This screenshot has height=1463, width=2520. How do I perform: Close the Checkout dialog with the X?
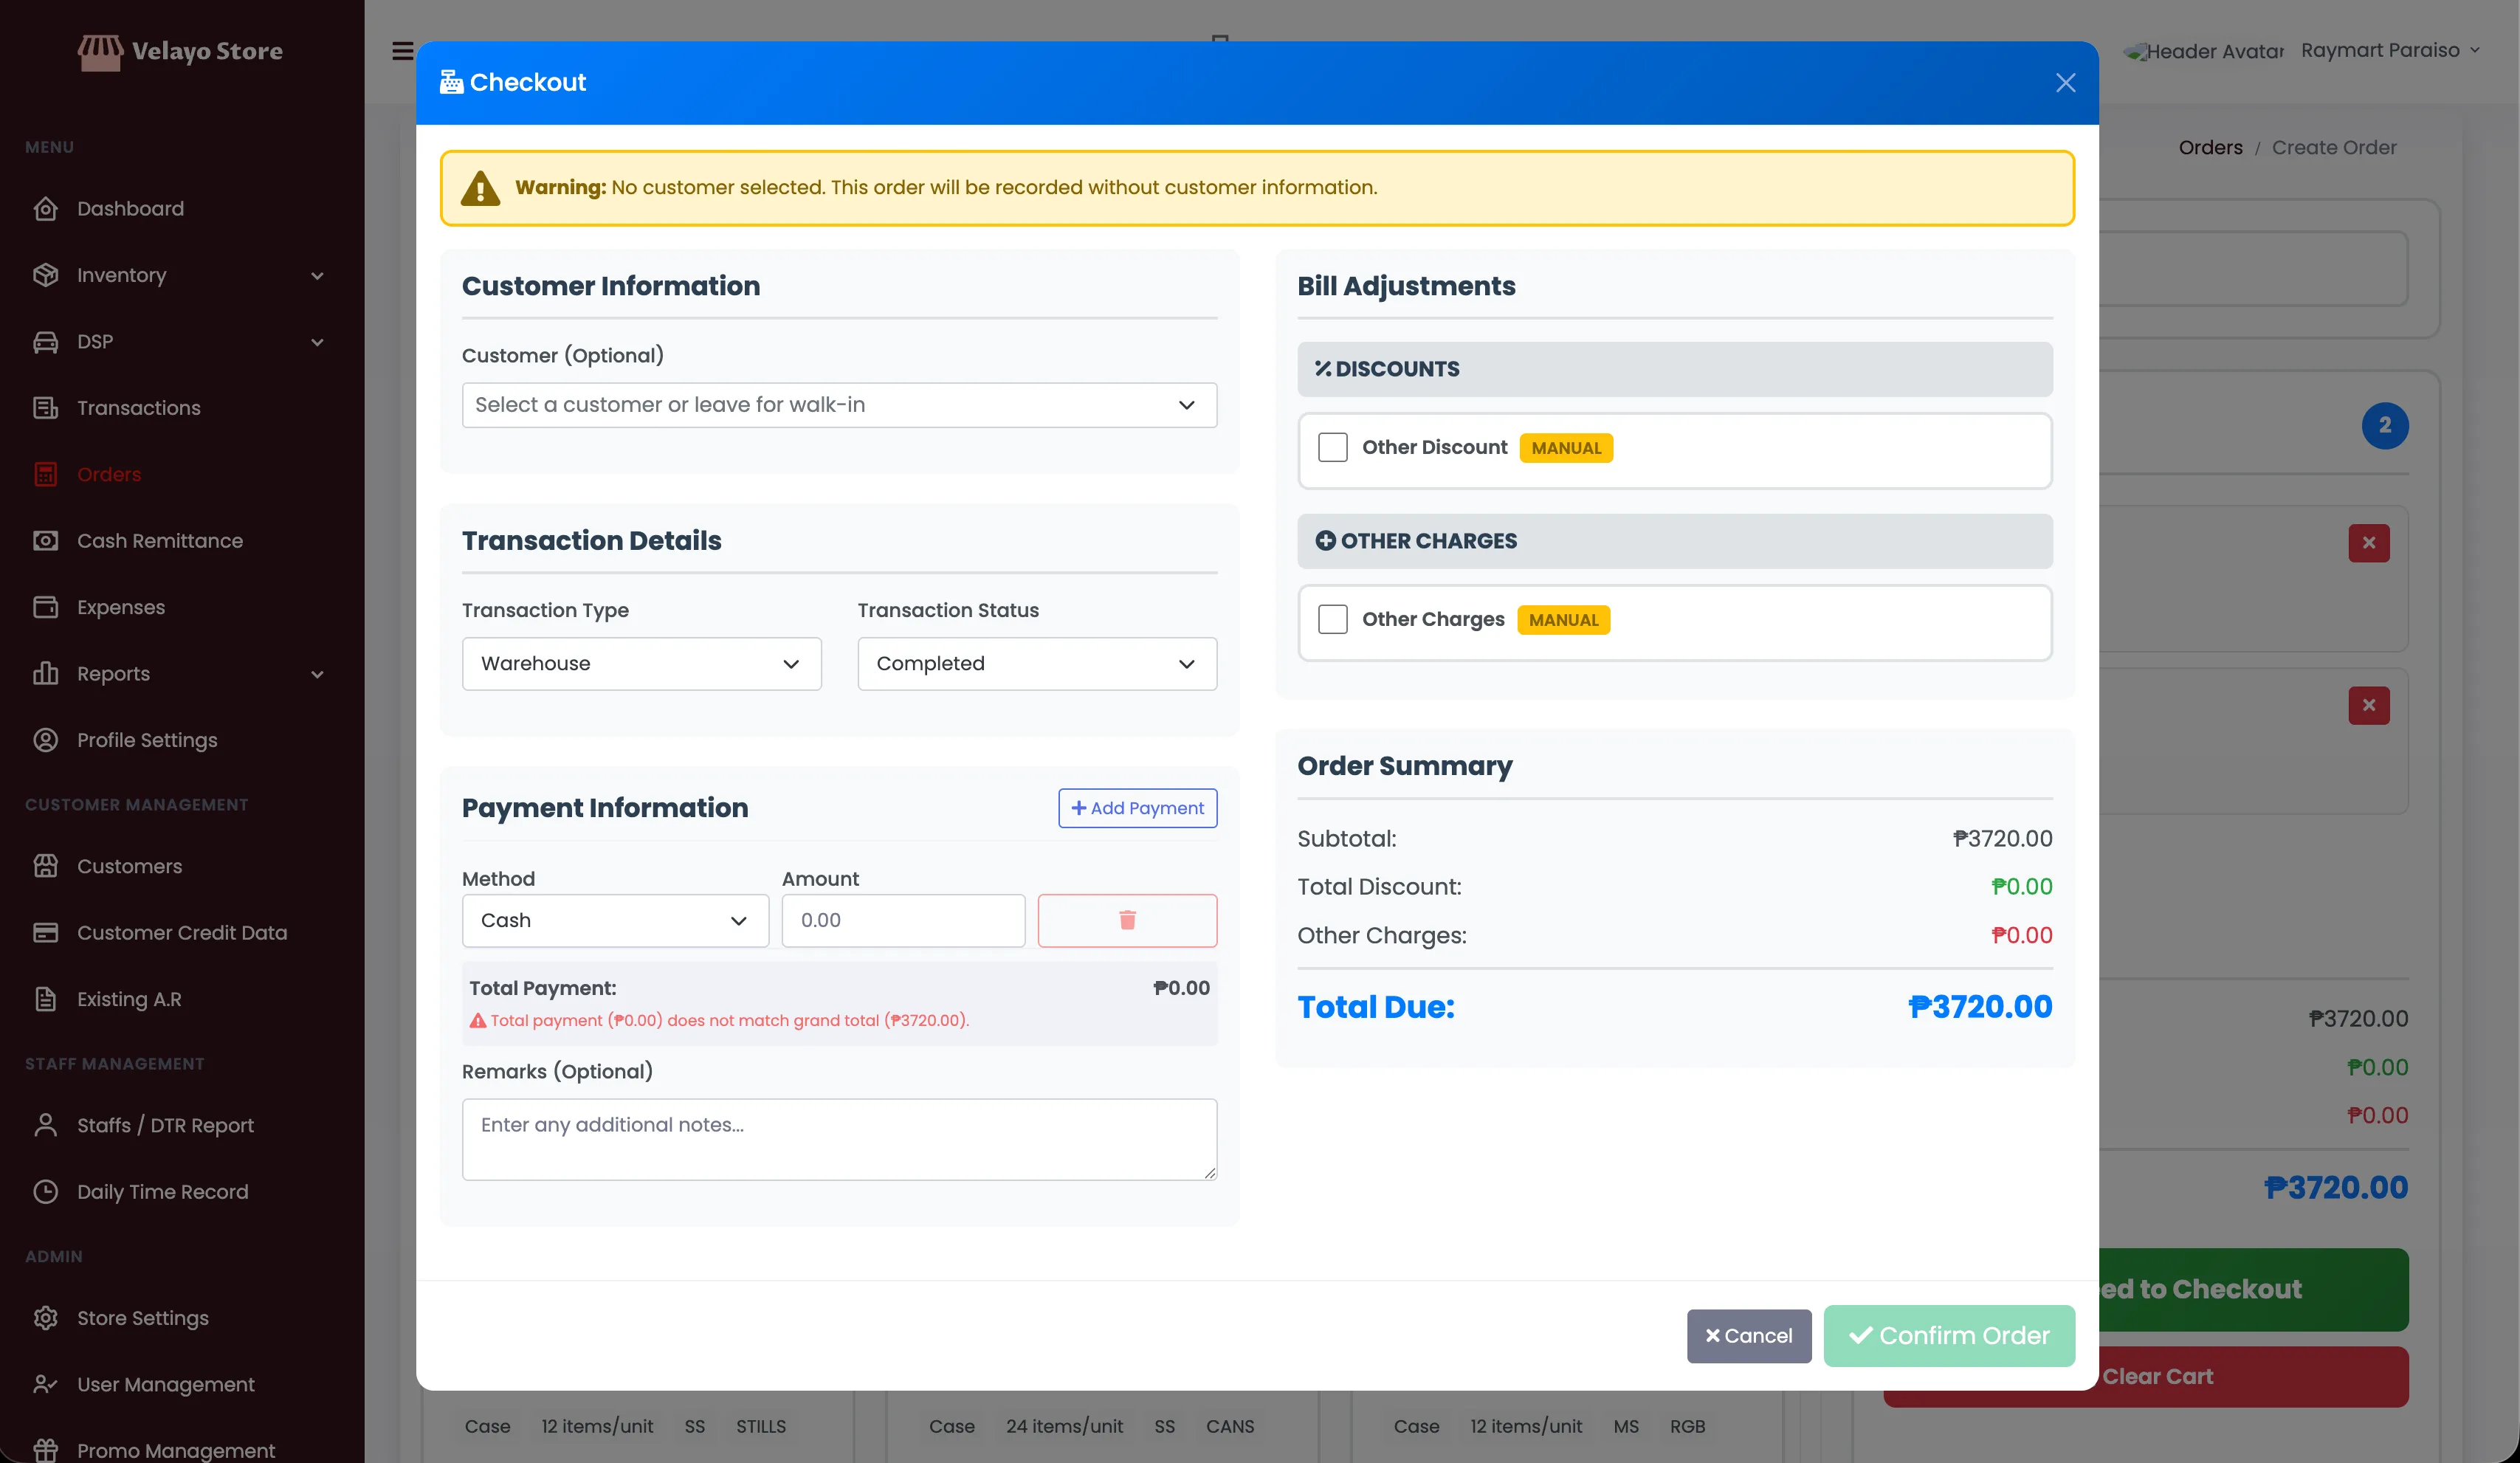pos(2065,83)
